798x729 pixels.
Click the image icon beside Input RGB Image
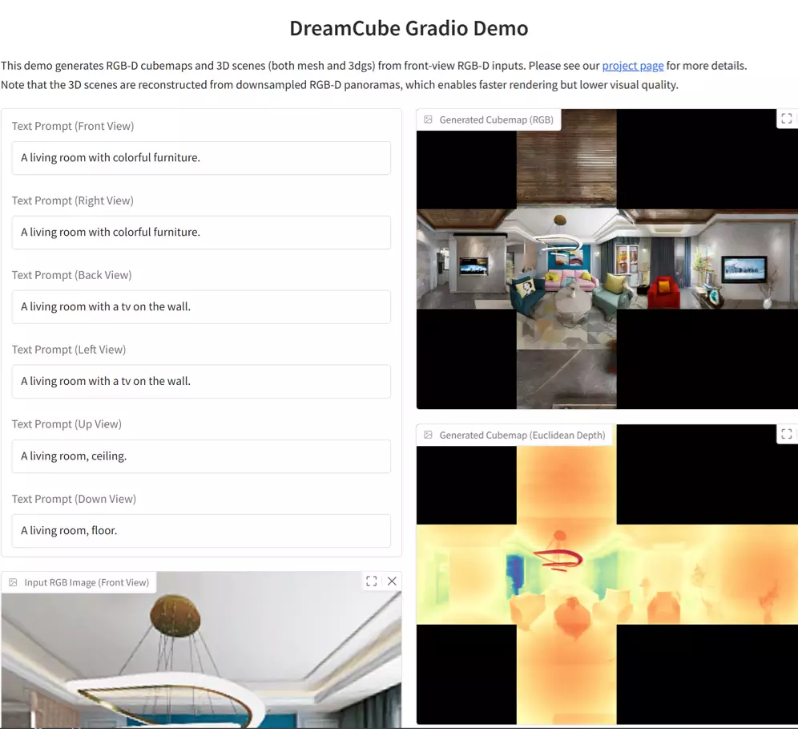(x=14, y=582)
